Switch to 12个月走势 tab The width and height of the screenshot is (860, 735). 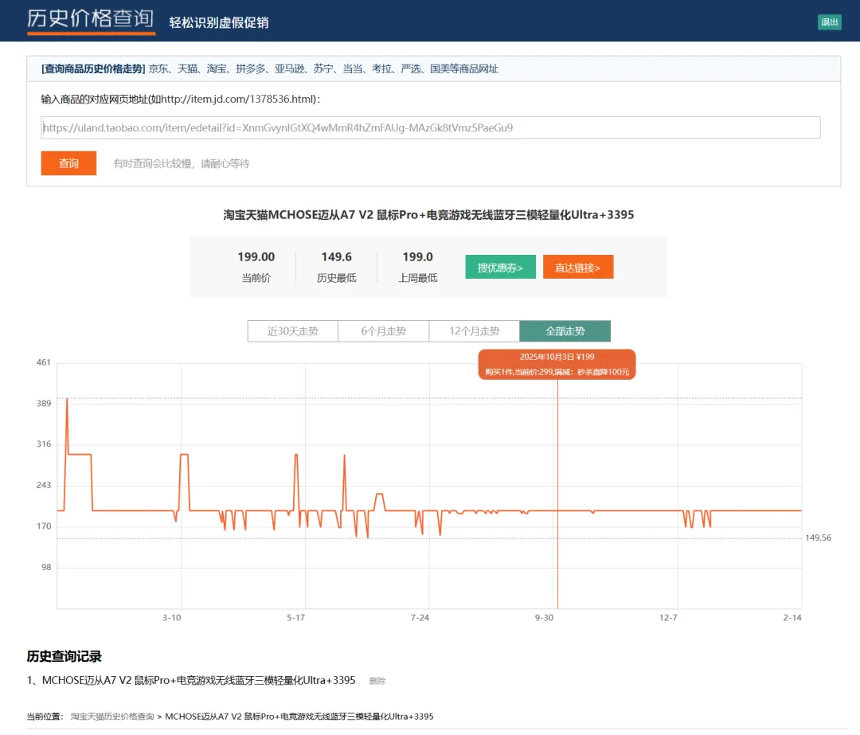click(x=475, y=331)
